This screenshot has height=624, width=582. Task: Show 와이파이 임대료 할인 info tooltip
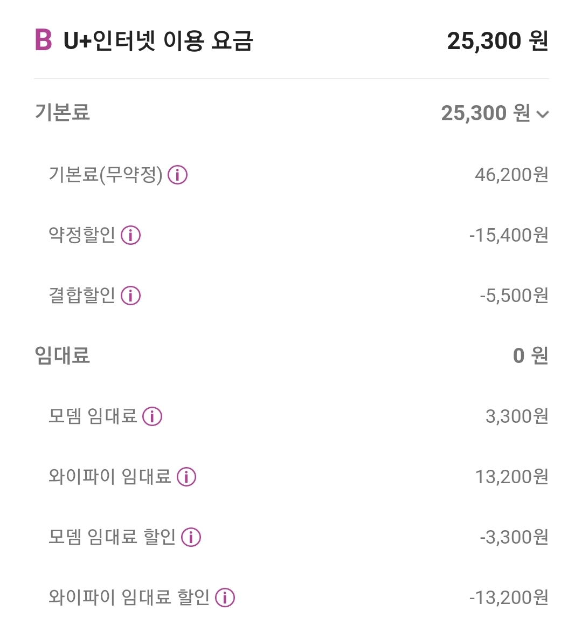225,598
